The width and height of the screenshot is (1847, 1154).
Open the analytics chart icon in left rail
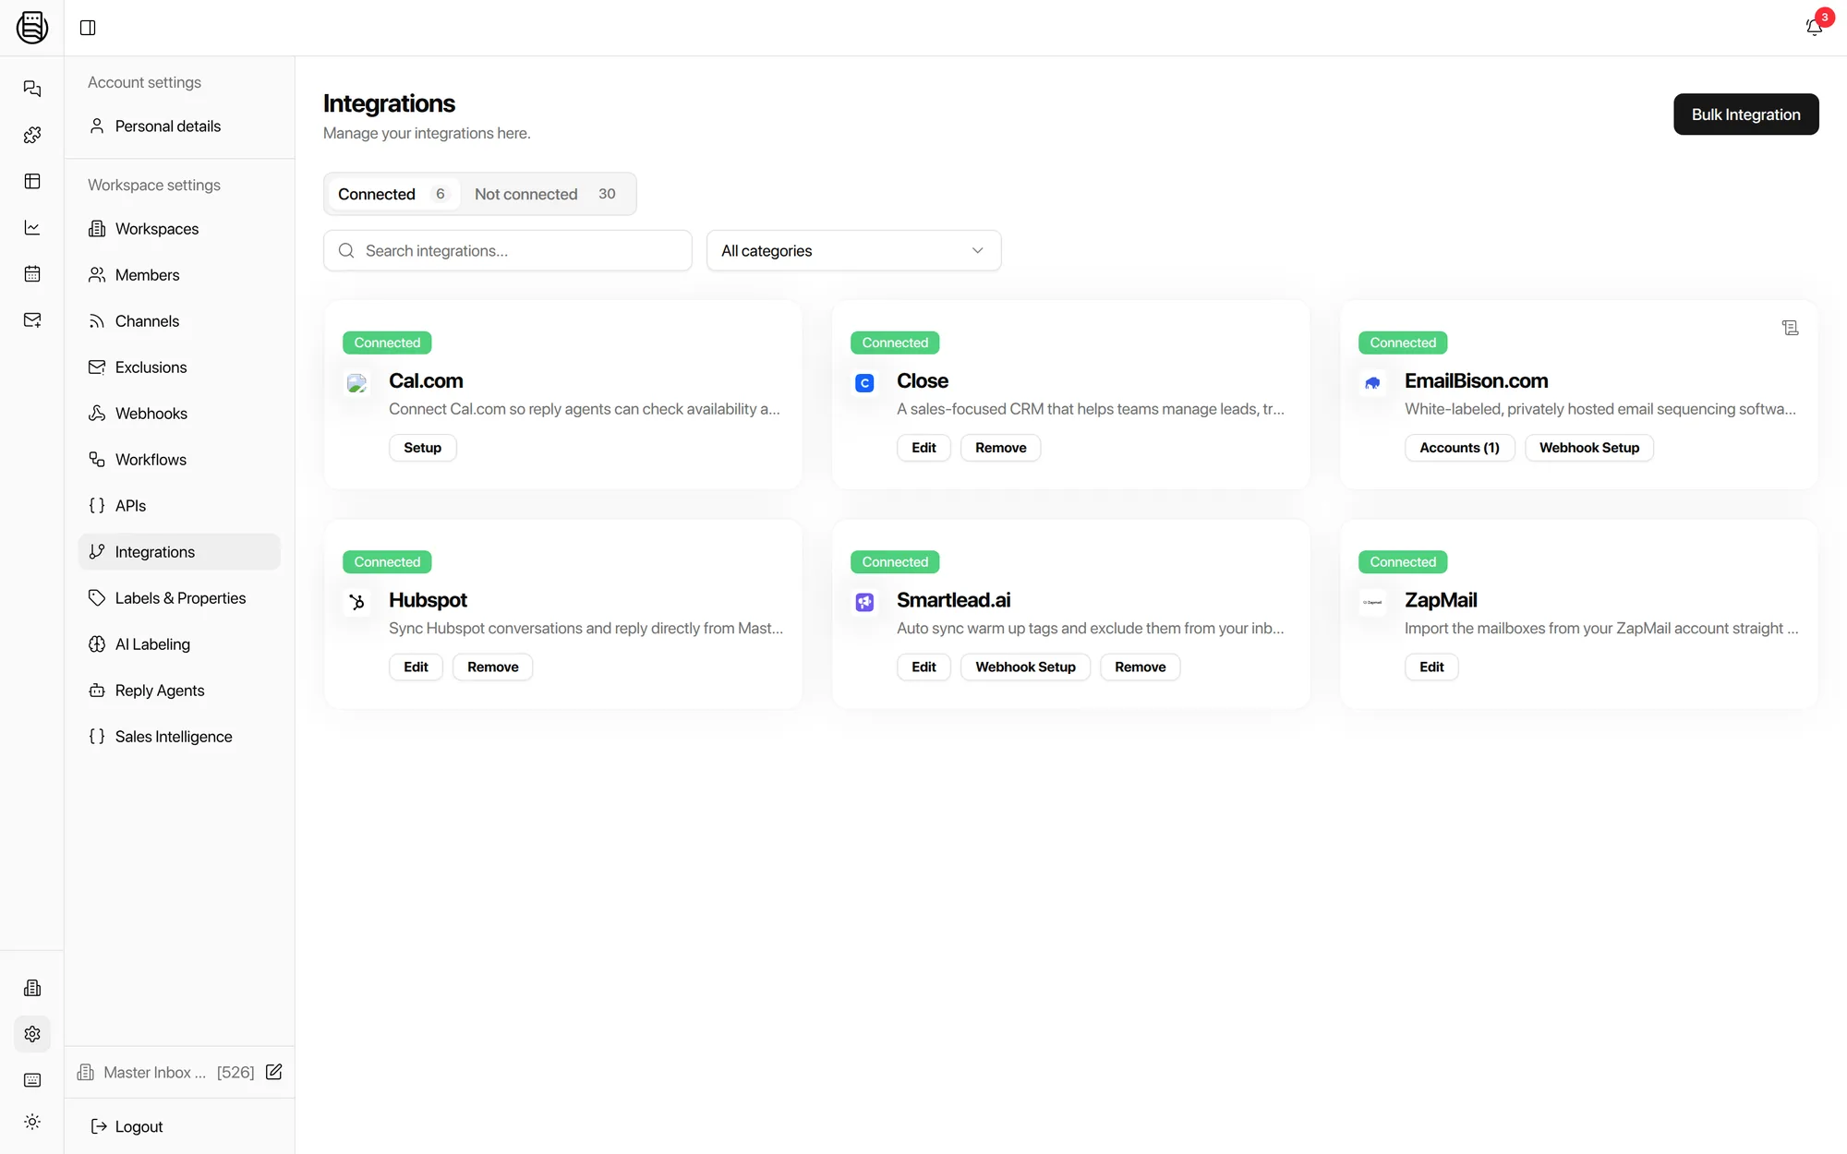[x=32, y=227]
